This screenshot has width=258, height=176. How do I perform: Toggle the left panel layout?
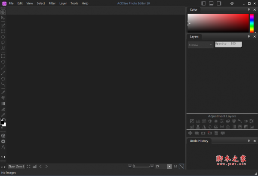click(x=203, y=3)
